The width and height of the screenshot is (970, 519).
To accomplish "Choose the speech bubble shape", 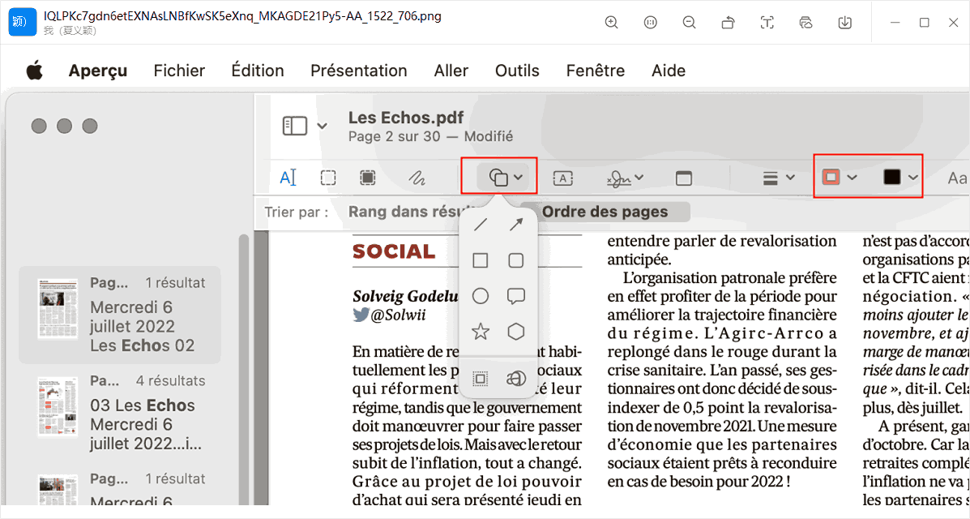I will tap(516, 297).
